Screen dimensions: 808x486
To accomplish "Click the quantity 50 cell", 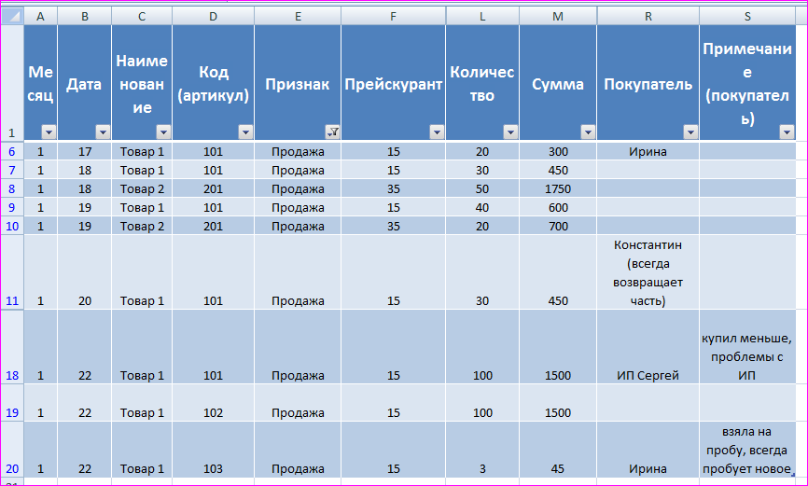I will [x=482, y=188].
